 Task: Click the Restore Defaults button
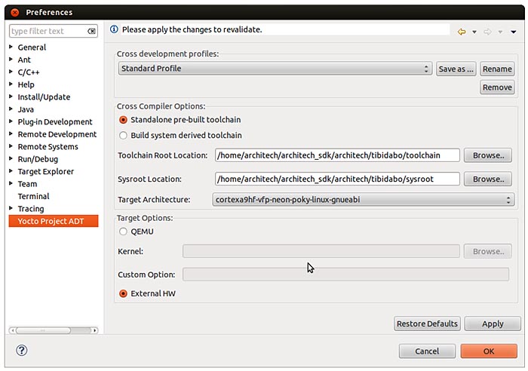click(x=427, y=323)
